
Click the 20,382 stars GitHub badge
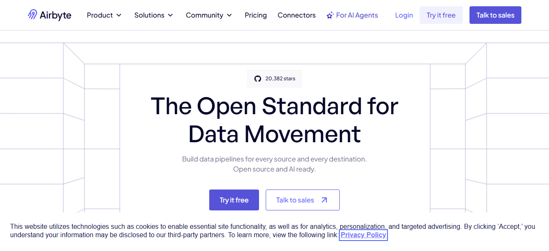pos(274,78)
